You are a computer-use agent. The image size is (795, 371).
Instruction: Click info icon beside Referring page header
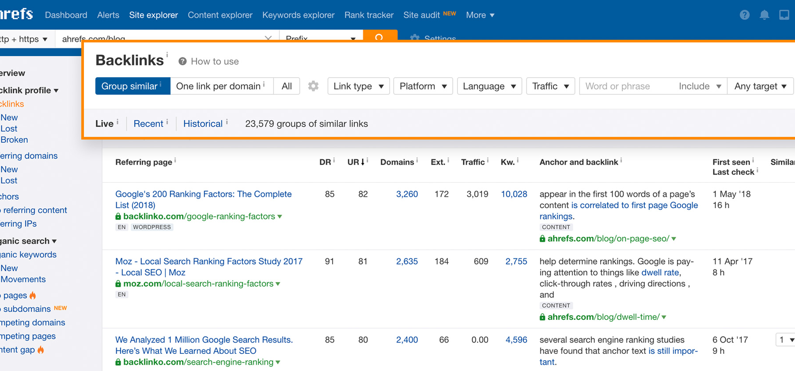tap(175, 160)
